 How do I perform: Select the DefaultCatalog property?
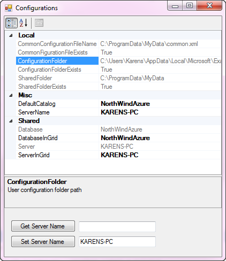57,104
